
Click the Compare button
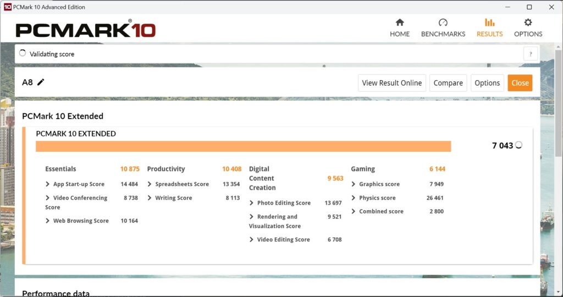(448, 83)
